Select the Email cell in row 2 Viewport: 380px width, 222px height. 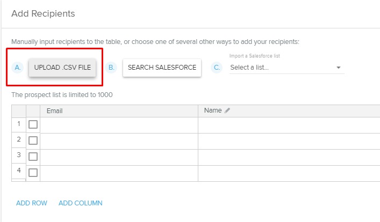[119, 141]
